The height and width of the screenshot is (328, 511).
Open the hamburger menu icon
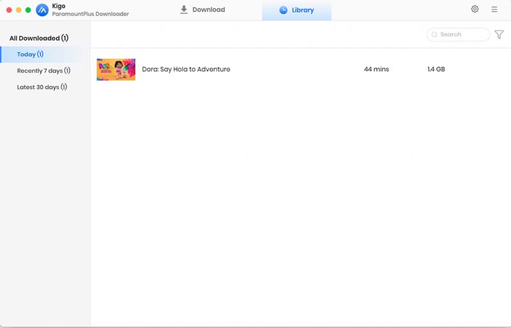click(494, 10)
